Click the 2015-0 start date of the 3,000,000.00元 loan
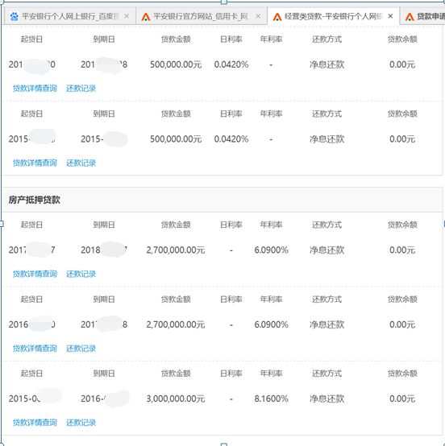This screenshot has width=445, height=446. pos(24,399)
